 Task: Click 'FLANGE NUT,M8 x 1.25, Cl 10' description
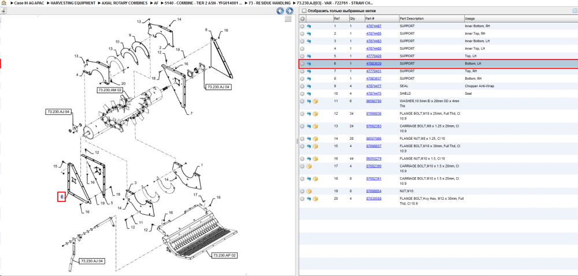tap(423, 139)
